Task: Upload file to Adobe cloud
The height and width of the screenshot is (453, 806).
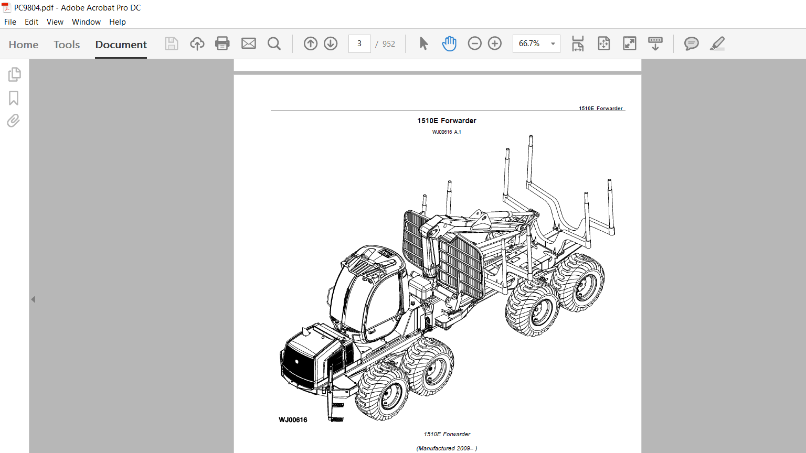Action: pyautogui.click(x=197, y=44)
